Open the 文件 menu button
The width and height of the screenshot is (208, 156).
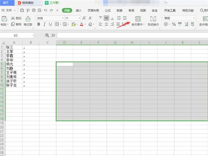pos(8,10)
